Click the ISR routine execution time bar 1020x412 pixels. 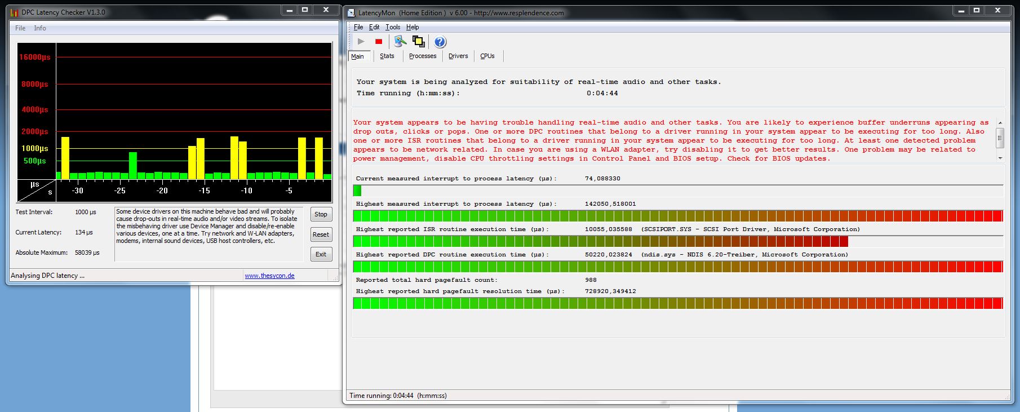678,241
